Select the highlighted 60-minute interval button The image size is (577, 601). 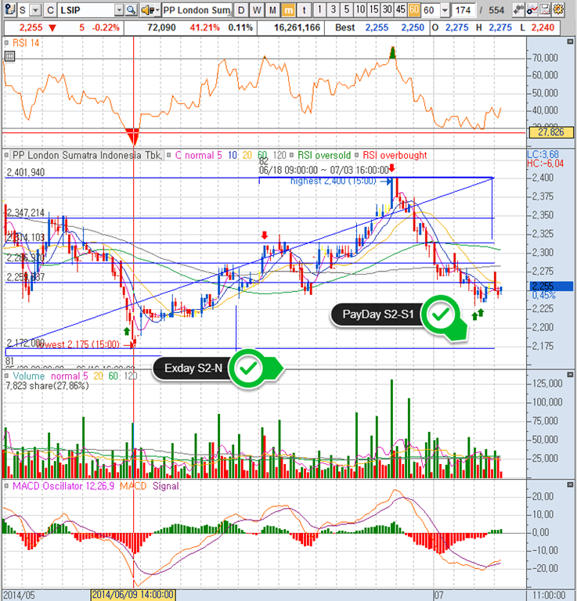(414, 9)
